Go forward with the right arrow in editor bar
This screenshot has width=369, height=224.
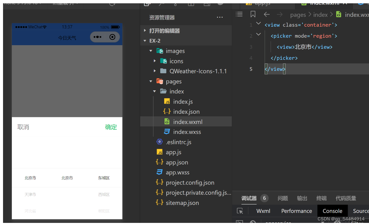tap(279, 14)
